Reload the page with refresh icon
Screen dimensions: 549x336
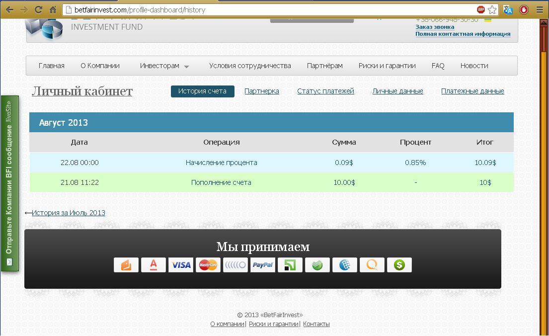point(39,10)
